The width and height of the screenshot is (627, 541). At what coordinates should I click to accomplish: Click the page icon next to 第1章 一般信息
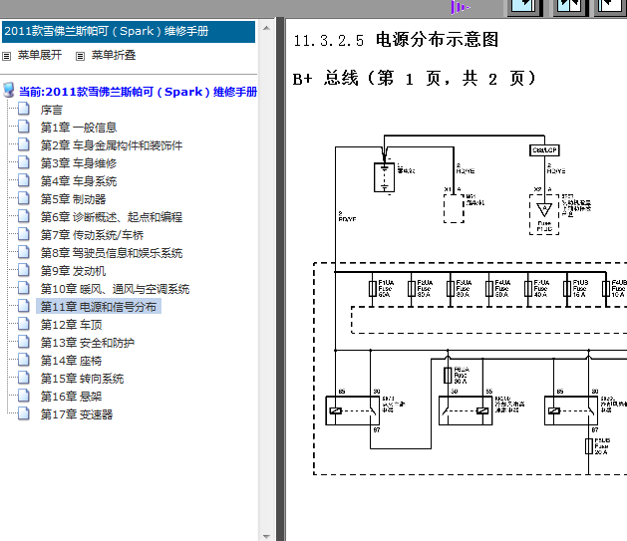tap(24, 127)
